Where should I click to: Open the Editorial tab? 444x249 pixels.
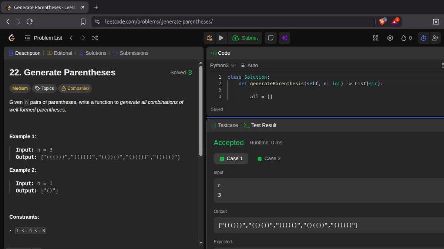[x=60, y=53]
